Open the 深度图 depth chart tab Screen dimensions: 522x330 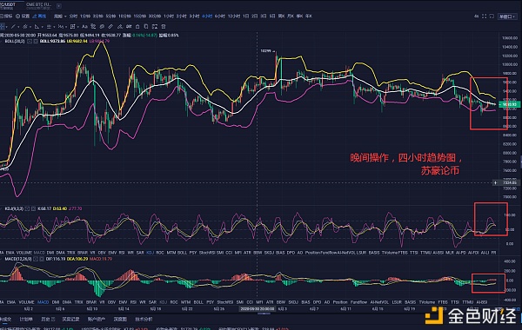[x=120, y=319]
